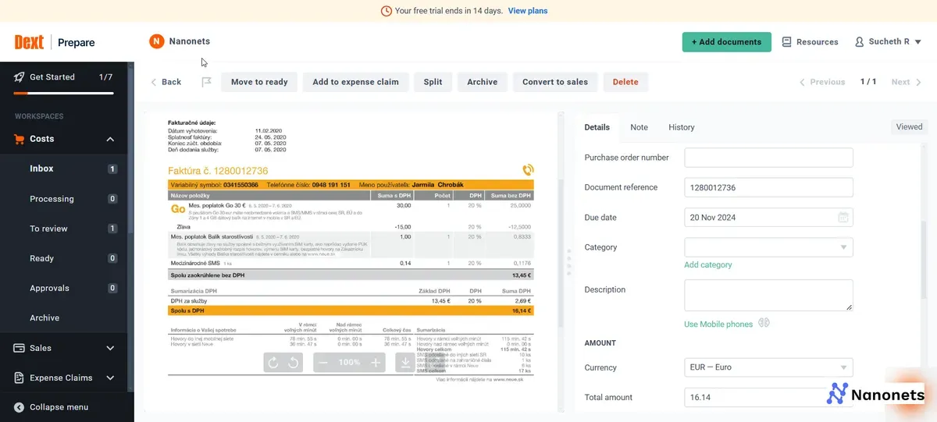The height and width of the screenshot is (422, 937).
Task: Open the To review list
Action: [x=63, y=229]
